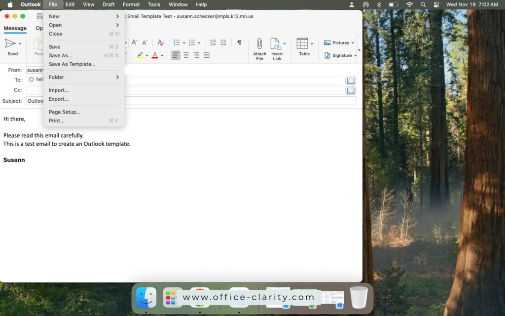Open the highlight color dropdown
The image size is (505, 316).
146,55
